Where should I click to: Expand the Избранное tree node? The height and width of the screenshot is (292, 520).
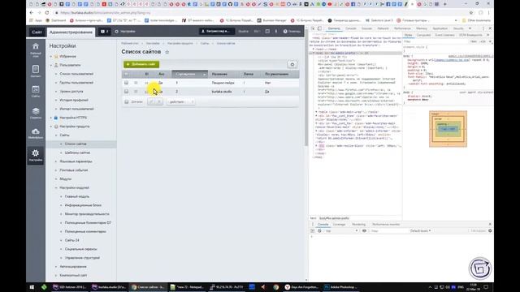pyautogui.click(x=51, y=57)
